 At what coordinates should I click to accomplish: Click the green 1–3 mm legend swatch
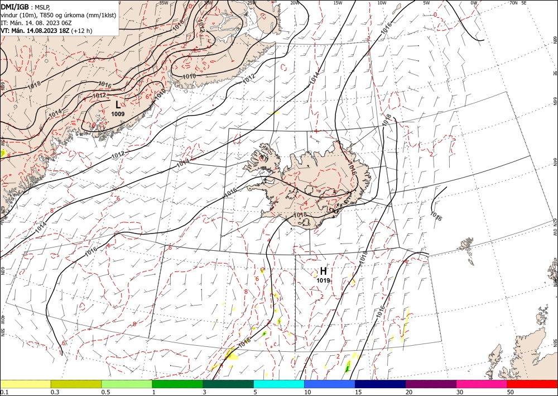177,384
